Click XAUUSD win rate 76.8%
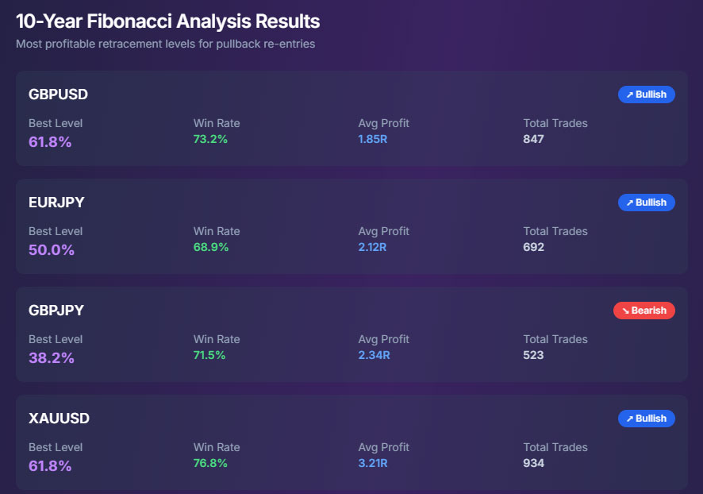This screenshot has height=494, width=703. 210,463
